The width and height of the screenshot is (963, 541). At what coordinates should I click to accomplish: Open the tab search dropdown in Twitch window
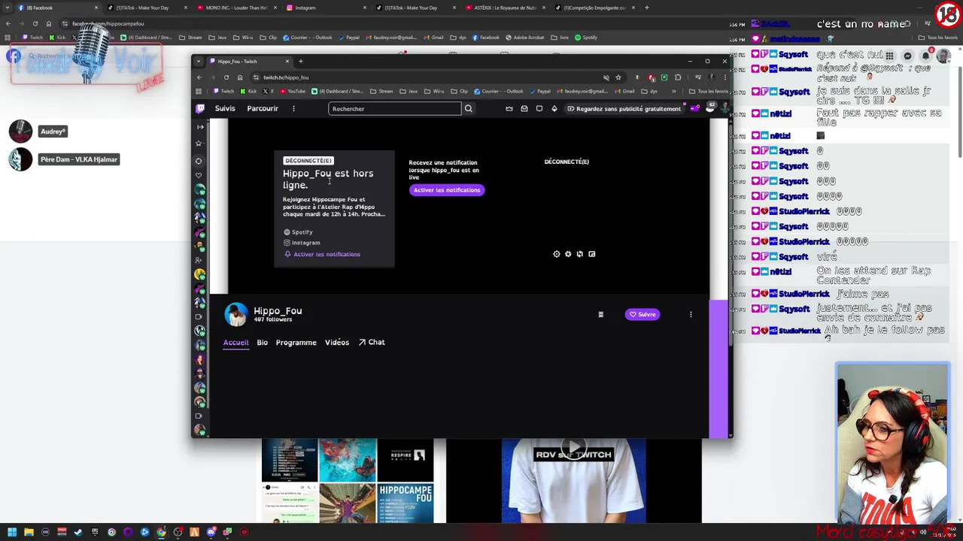[x=199, y=62]
